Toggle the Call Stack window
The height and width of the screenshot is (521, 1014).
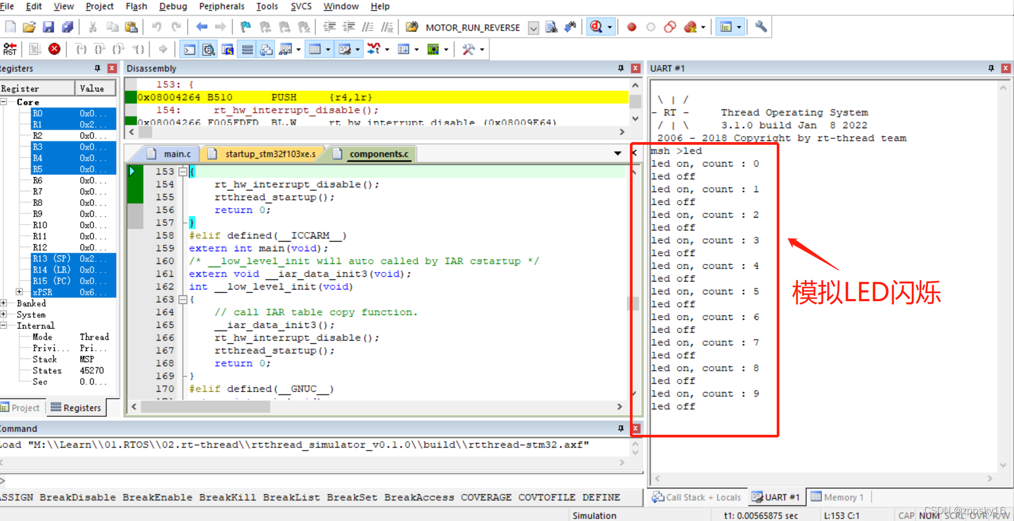(x=266, y=49)
